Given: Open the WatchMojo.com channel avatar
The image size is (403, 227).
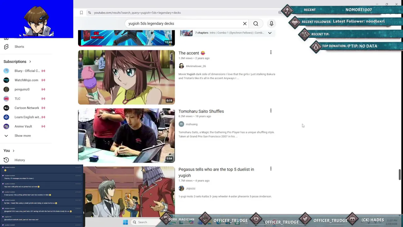Looking at the screenshot, I should (6, 80).
